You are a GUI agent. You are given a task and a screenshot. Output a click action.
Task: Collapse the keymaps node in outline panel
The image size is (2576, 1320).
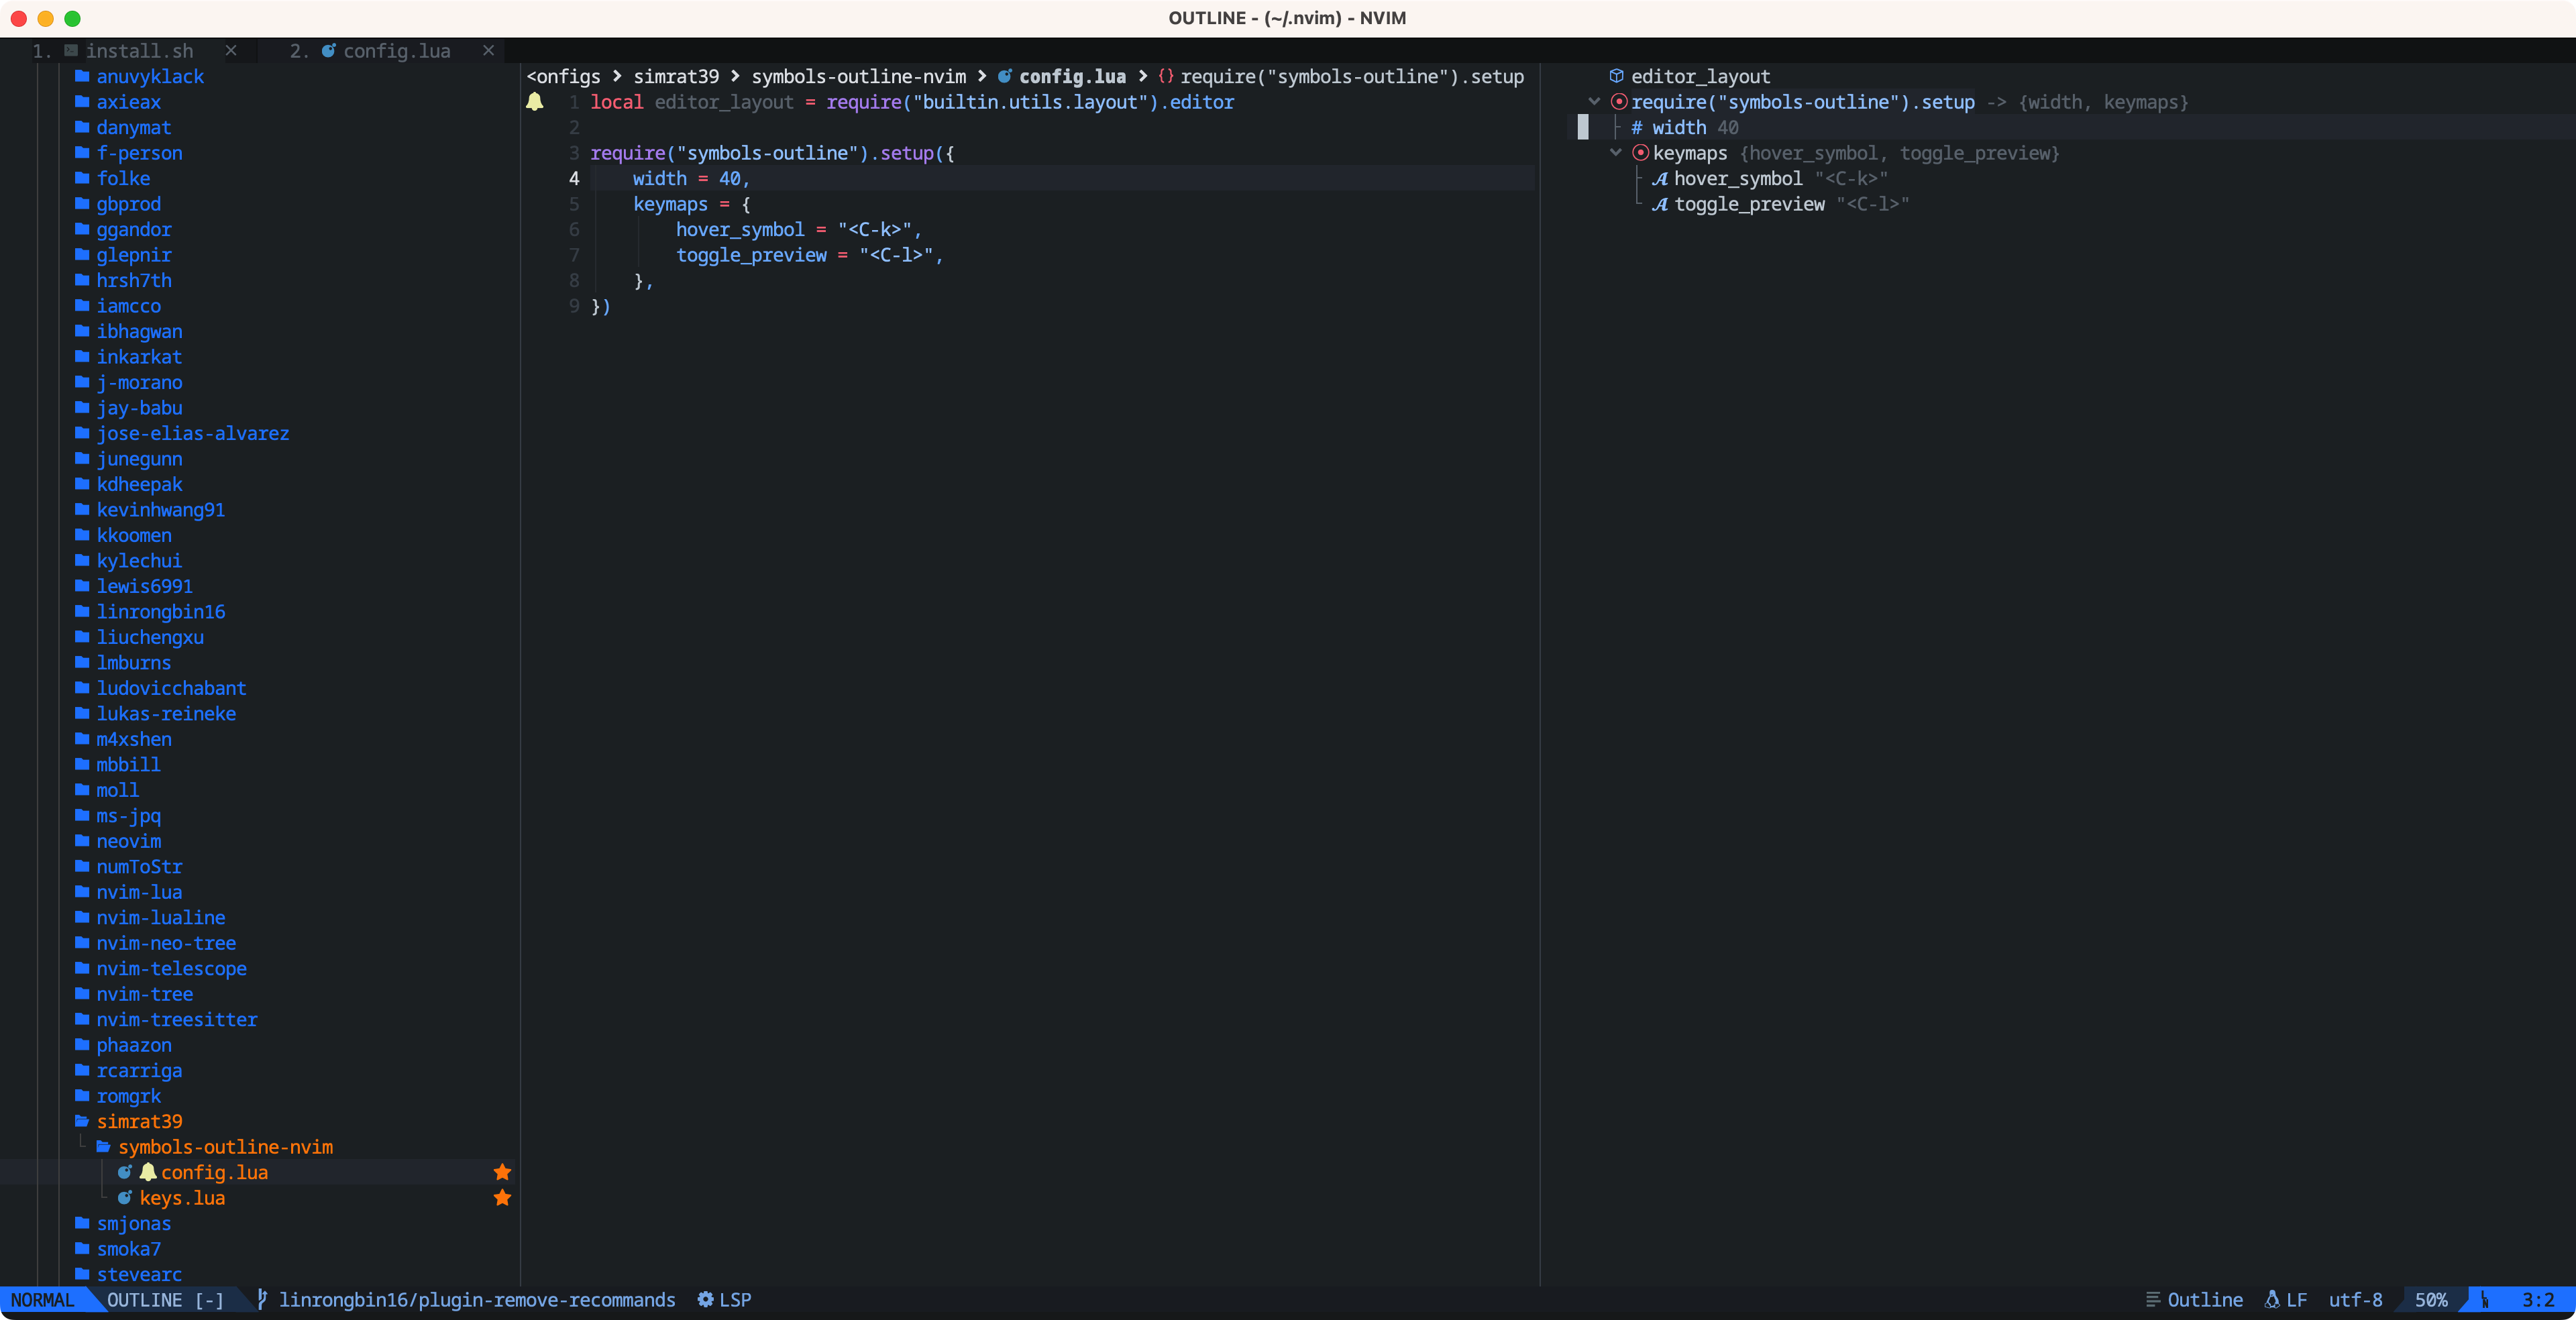(x=1616, y=153)
